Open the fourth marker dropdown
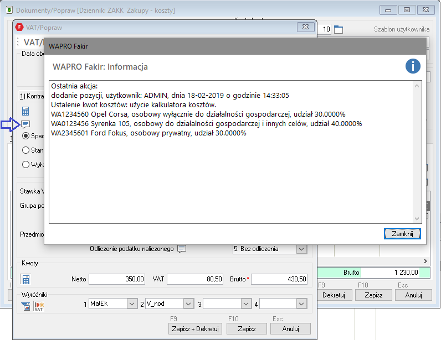441x340 pixels. (x=301, y=304)
